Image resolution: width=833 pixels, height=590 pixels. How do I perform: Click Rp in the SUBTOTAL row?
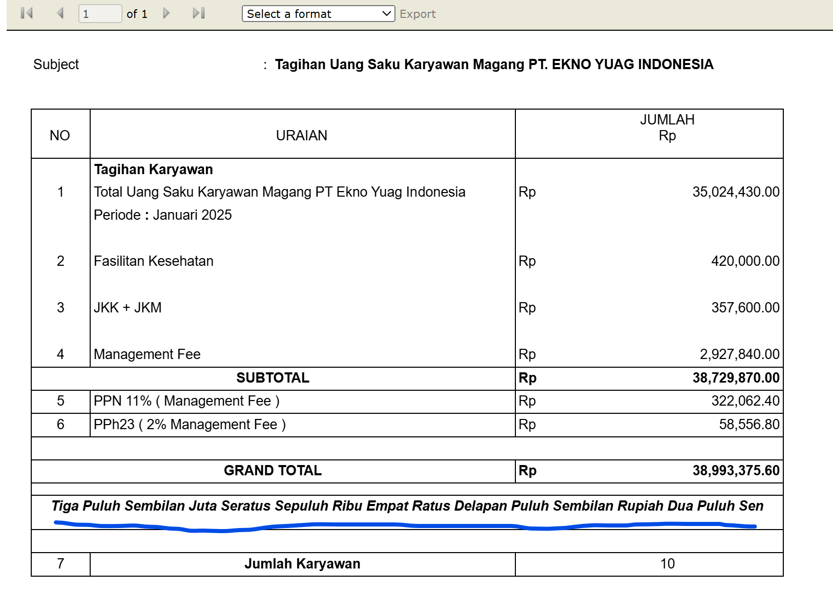point(527,378)
